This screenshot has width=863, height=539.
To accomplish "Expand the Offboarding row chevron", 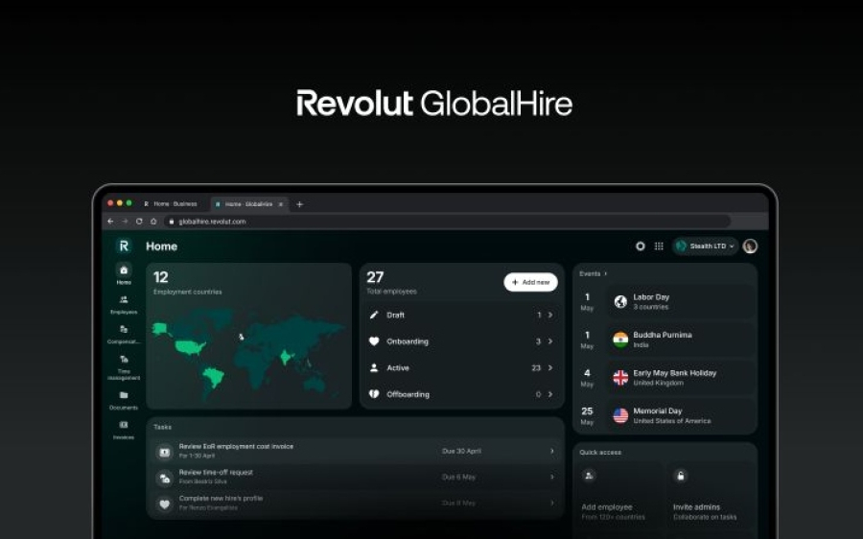I will (x=550, y=394).
